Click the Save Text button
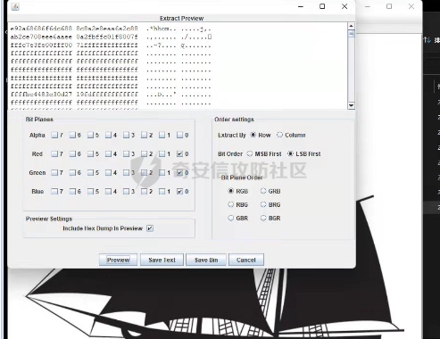Screen dimensions: 440x339 click(x=162, y=260)
